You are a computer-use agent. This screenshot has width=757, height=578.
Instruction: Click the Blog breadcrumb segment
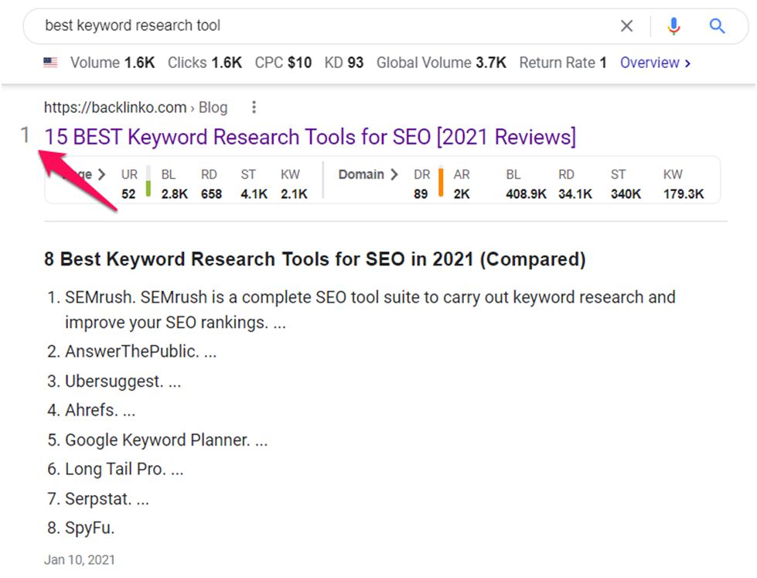coord(213,108)
